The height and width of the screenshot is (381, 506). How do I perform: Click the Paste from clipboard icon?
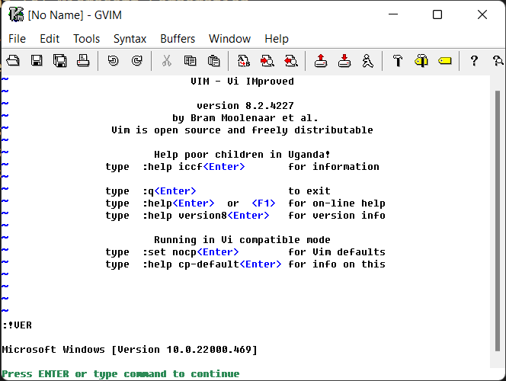[x=213, y=61]
